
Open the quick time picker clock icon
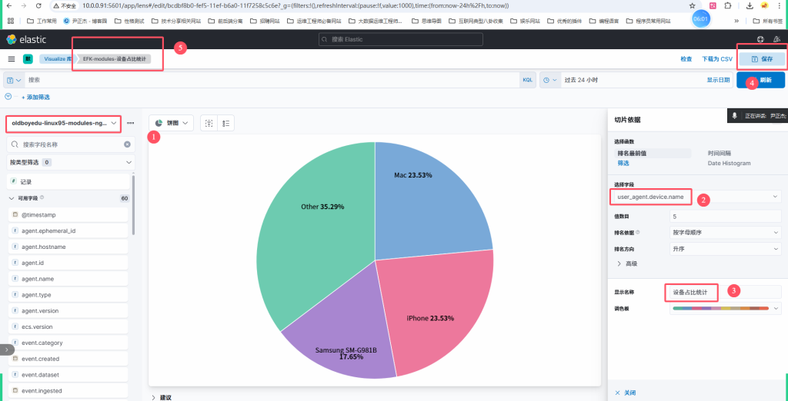coord(549,80)
